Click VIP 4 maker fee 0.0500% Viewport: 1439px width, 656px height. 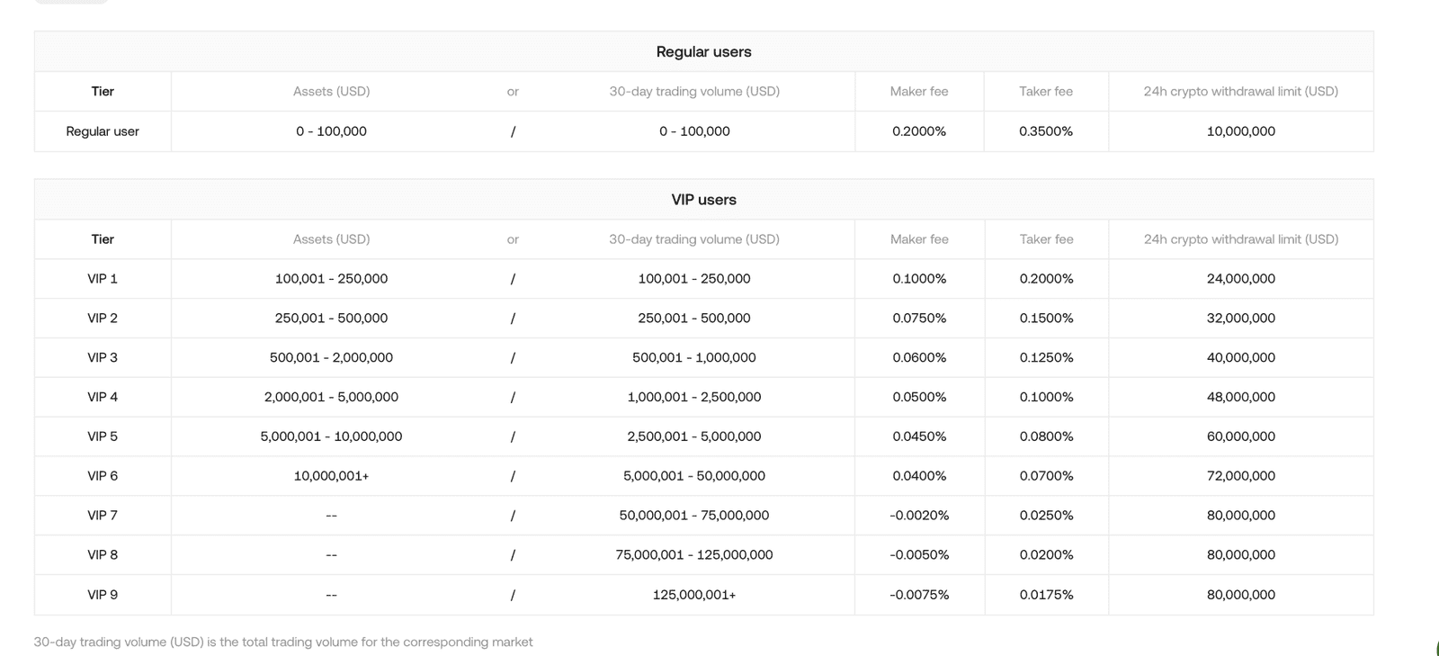(919, 397)
